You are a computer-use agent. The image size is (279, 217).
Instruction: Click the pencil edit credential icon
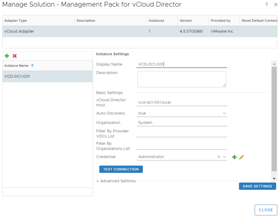[241, 157]
